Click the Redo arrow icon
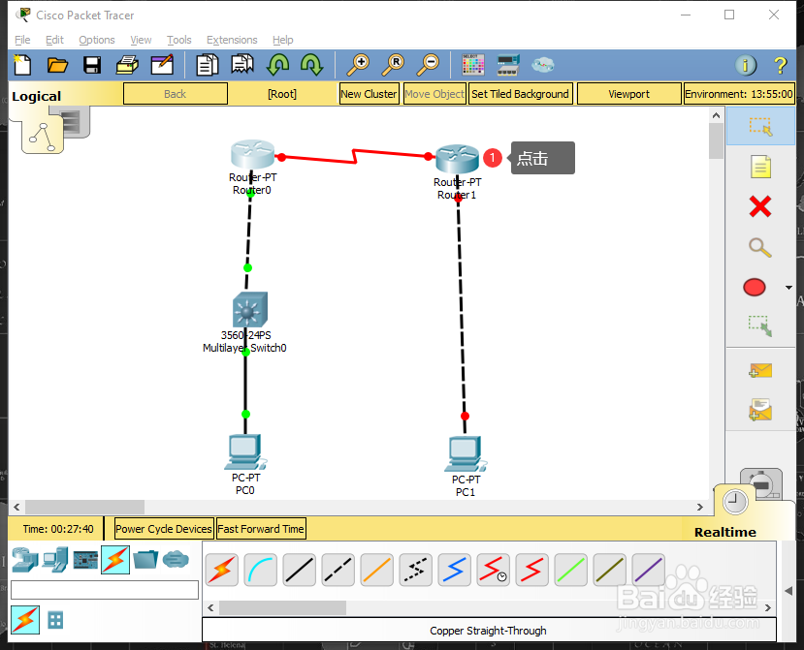This screenshot has height=650, width=804. [x=311, y=65]
